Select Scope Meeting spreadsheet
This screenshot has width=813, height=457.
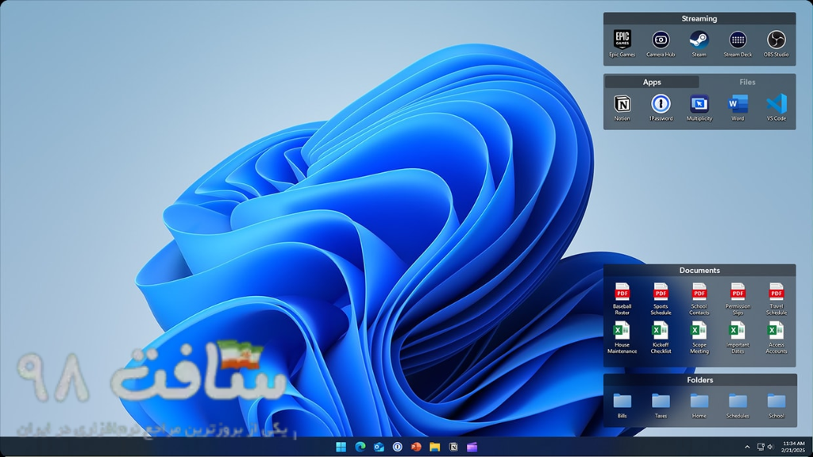pos(699,337)
